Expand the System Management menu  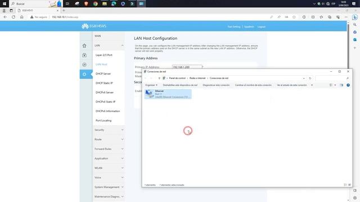click(109, 187)
